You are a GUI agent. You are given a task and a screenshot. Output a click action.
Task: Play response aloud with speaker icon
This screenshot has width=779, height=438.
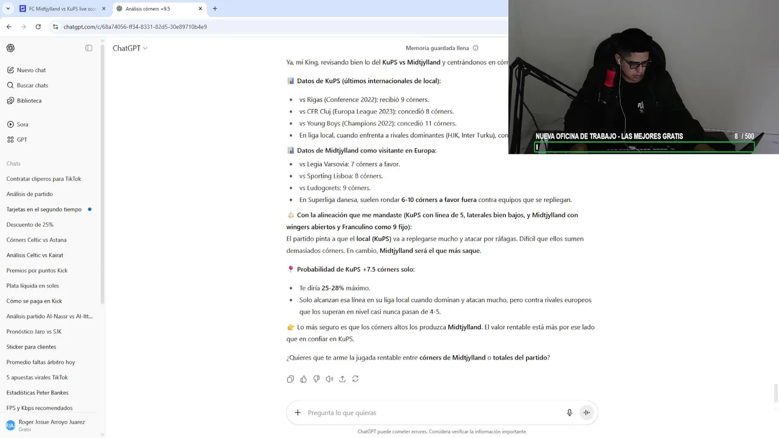[x=329, y=379]
